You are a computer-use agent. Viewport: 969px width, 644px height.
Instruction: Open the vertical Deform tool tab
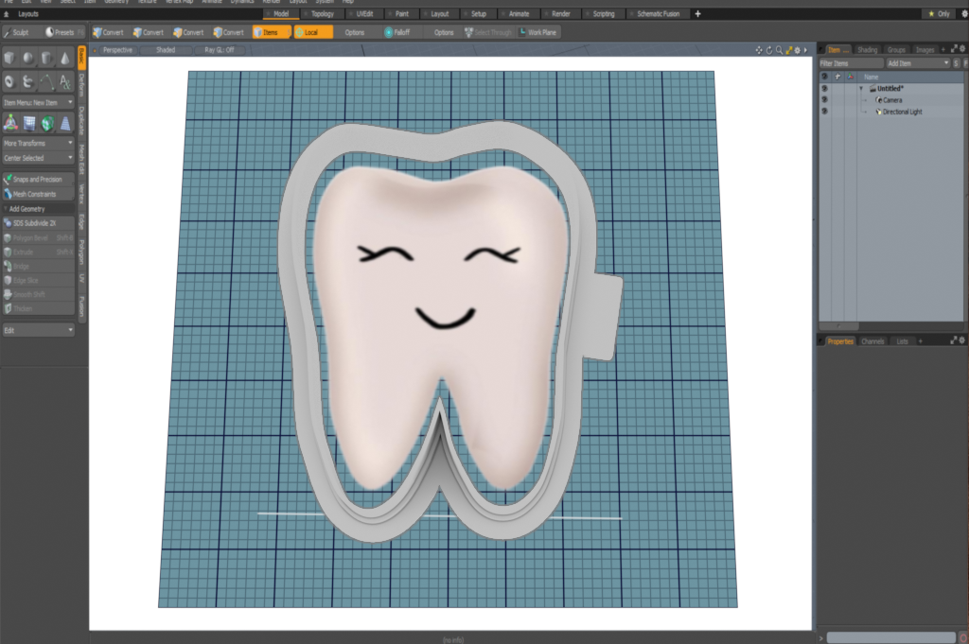81,85
